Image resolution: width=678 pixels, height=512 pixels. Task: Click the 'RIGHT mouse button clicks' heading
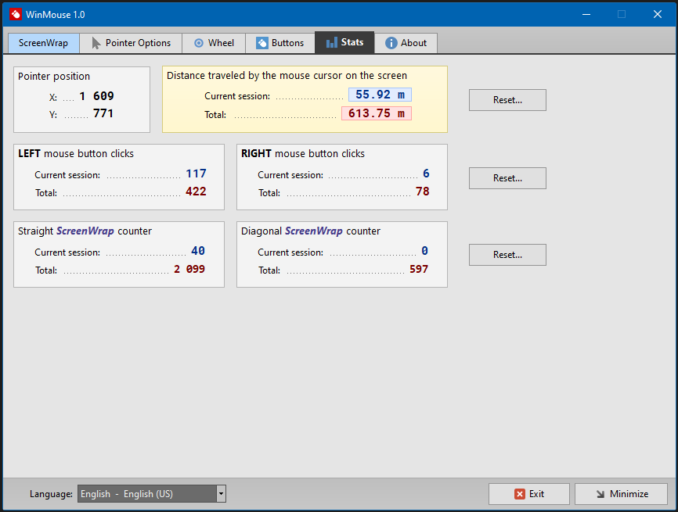303,154
